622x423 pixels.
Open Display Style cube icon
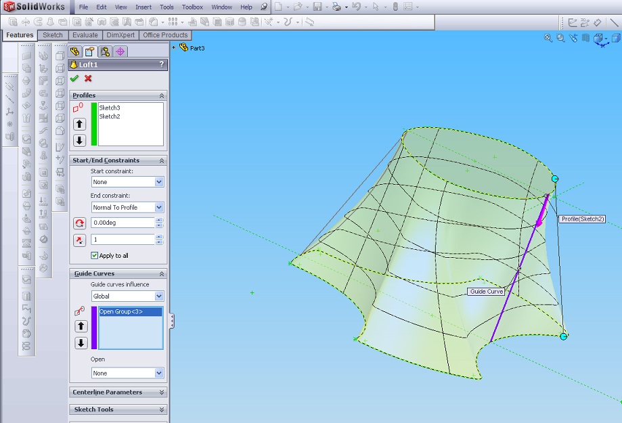[x=616, y=38]
